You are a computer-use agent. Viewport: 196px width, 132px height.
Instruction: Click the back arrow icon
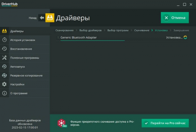pyautogui.click(x=42, y=18)
